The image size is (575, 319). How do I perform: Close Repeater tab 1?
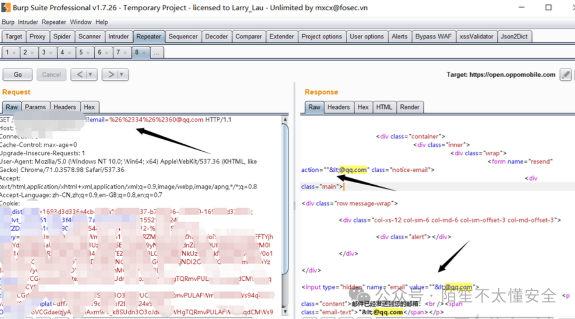(14, 53)
